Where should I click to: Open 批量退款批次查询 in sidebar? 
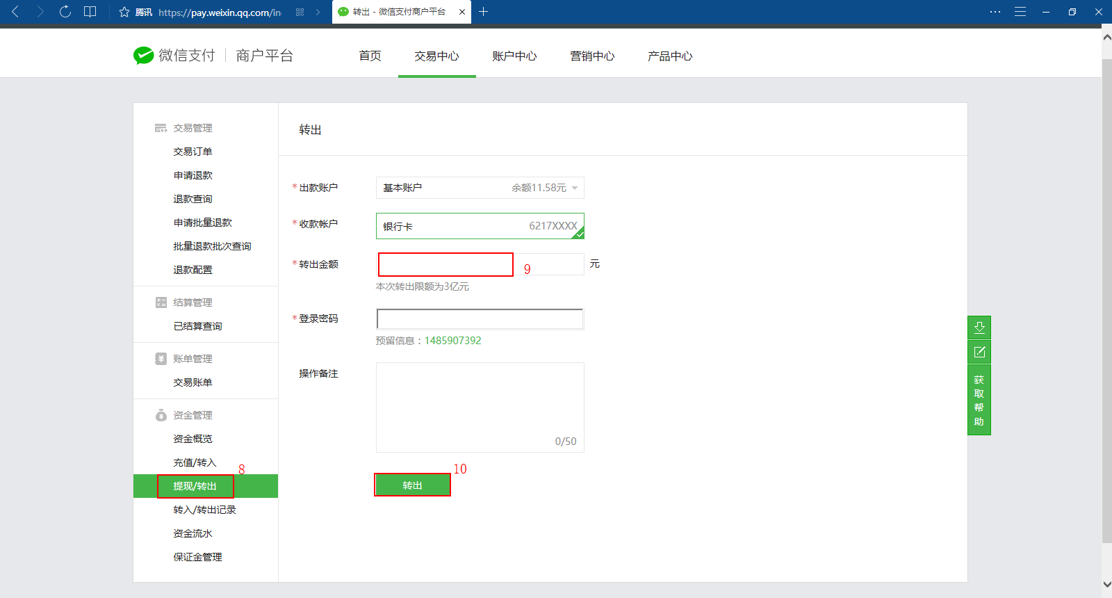pos(212,246)
